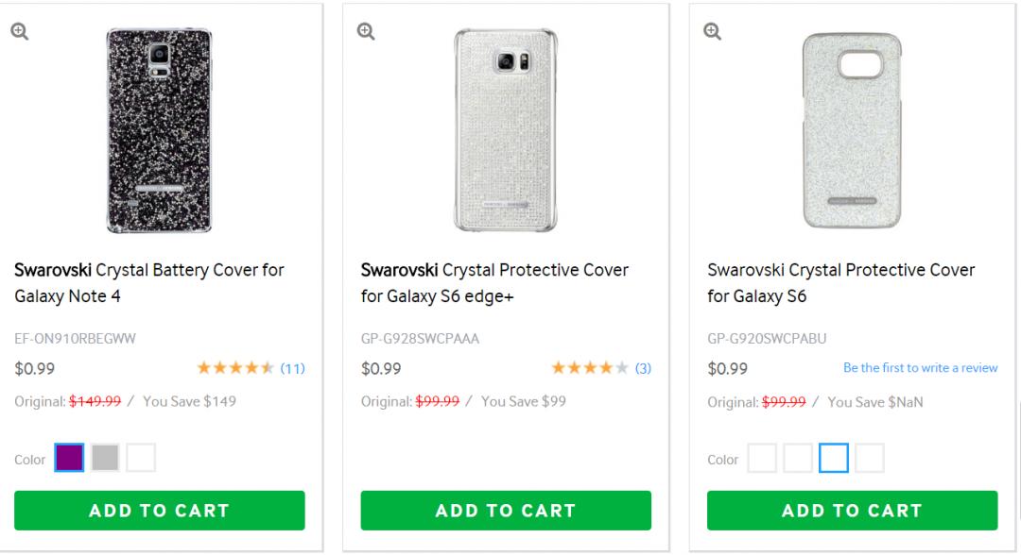This screenshot has height=555, width=1021.
Task: Click Galaxy S6 cover product thumbnail
Action: (x=852, y=130)
